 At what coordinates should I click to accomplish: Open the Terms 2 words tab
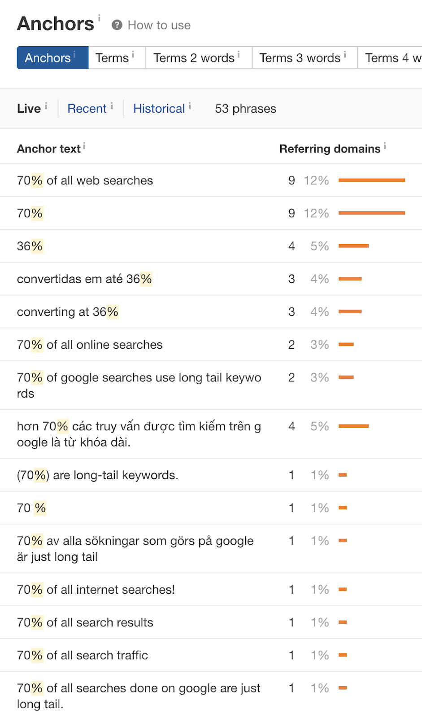pyautogui.click(x=194, y=58)
